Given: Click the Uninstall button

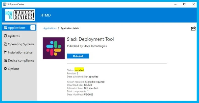Looking at the screenshot, I should pyautogui.click(x=78, y=56).
